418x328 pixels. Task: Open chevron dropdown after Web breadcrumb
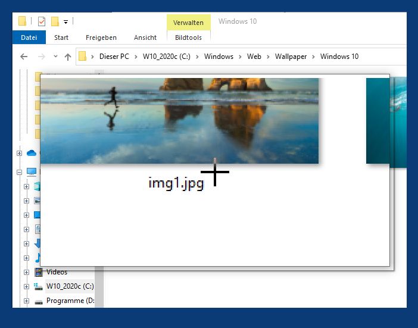click(268, 57)
